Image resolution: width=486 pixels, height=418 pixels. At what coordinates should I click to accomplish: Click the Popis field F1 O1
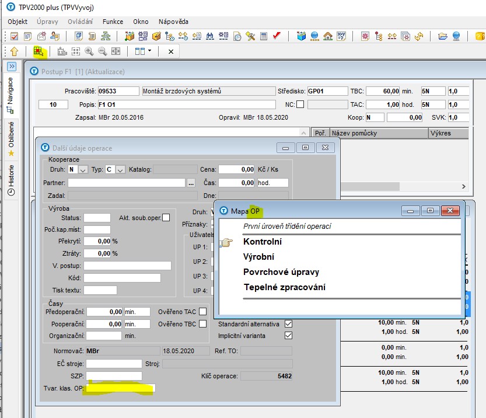pos(187,104)
